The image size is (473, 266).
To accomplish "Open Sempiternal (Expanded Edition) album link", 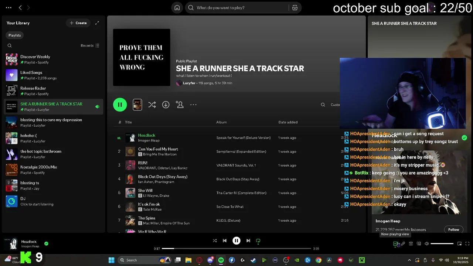I will pos(241,151).
